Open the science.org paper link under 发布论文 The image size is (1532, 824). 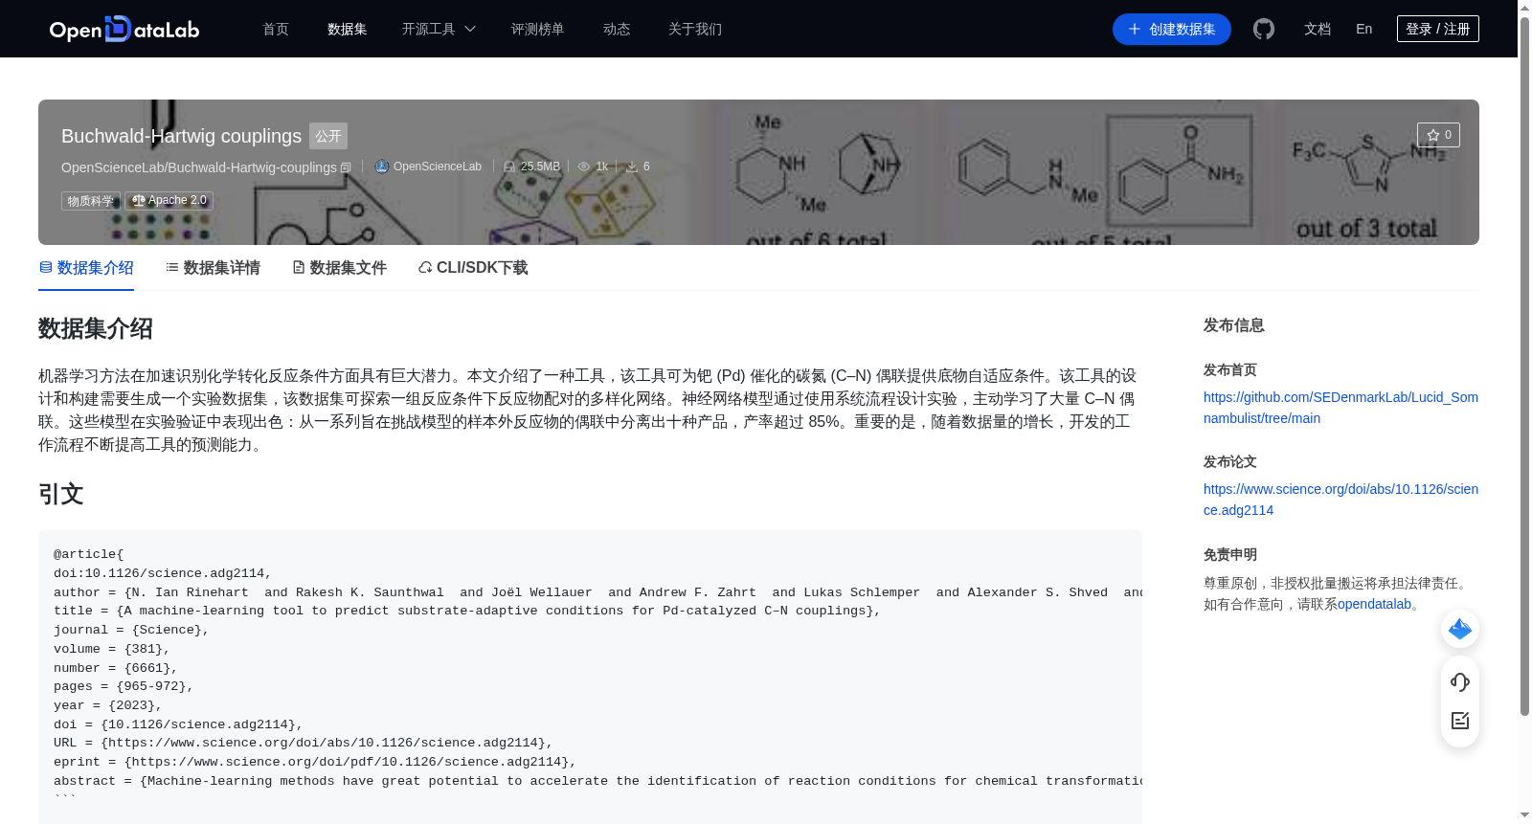coord(1340,500)
